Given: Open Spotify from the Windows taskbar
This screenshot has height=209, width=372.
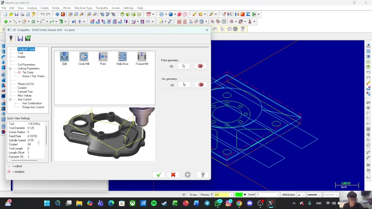Looking at the screenshot, I should (154, 203).
